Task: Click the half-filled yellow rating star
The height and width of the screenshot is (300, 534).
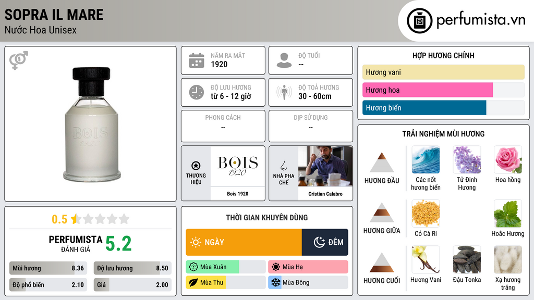Action: 75,219
